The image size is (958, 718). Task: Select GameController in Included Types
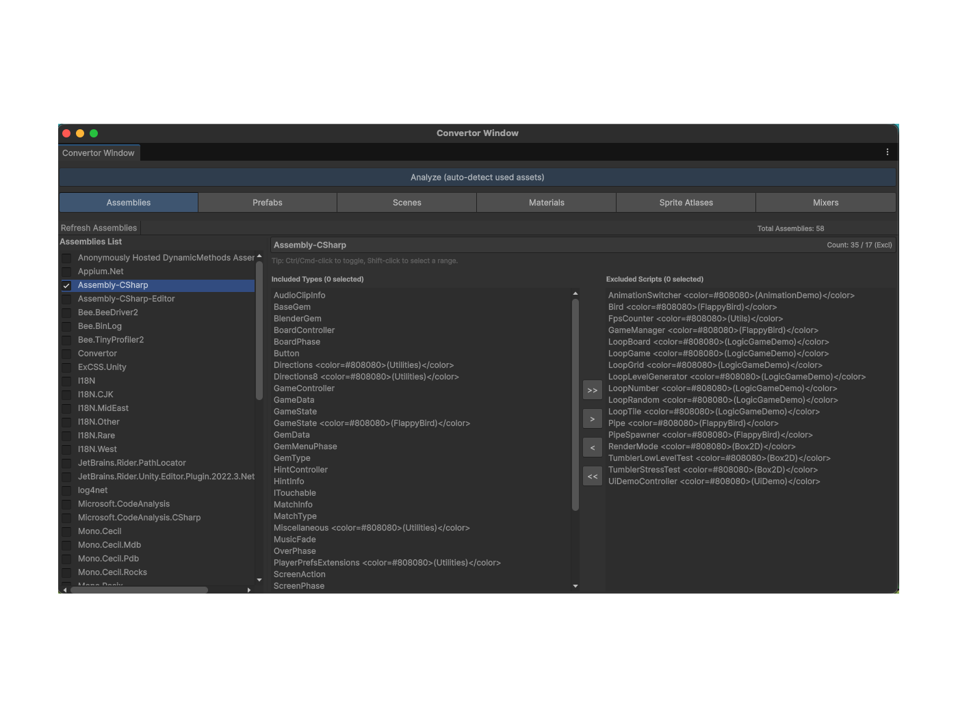pyautogui.click(x=305, y=388)
